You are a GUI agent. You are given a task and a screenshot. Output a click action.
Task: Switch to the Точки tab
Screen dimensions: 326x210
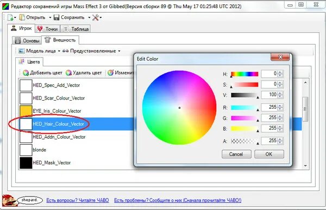tap(48, 29)
